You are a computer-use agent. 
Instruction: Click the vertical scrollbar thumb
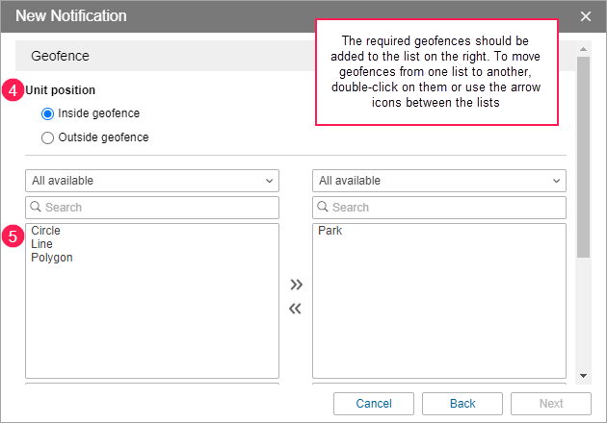(583, 154)
